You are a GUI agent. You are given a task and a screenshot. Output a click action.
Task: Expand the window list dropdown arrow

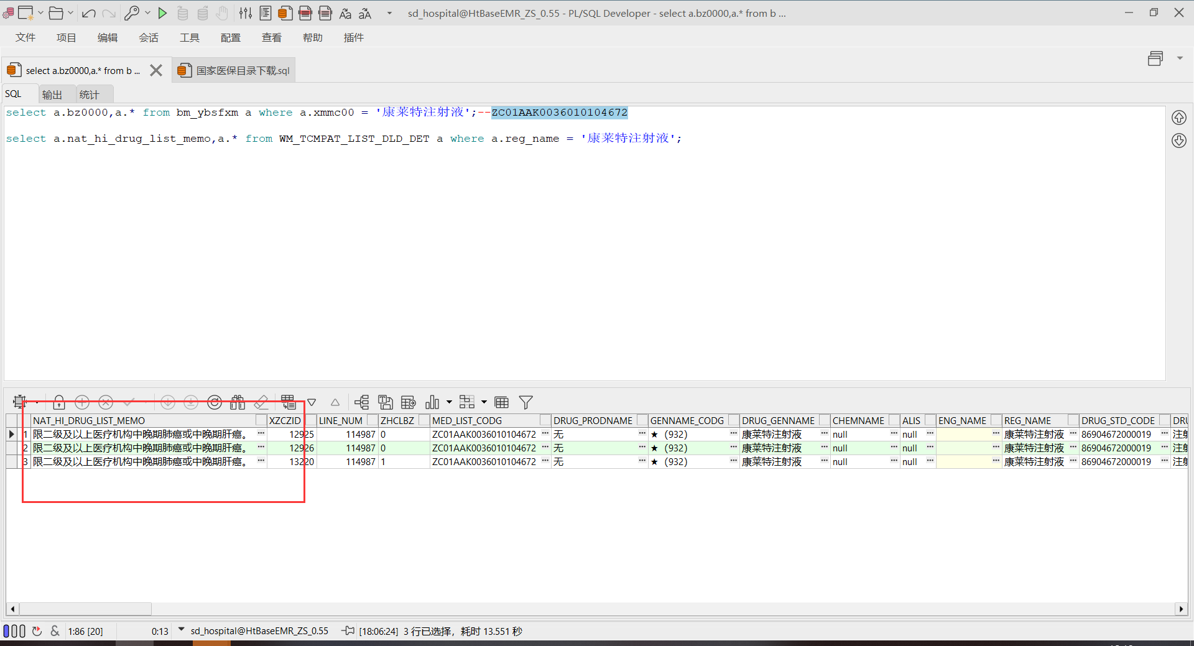click(x=1180, y=58)
